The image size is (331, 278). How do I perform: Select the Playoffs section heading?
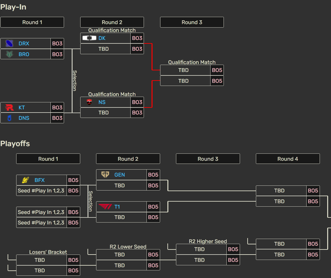click(x=15, y=143)
